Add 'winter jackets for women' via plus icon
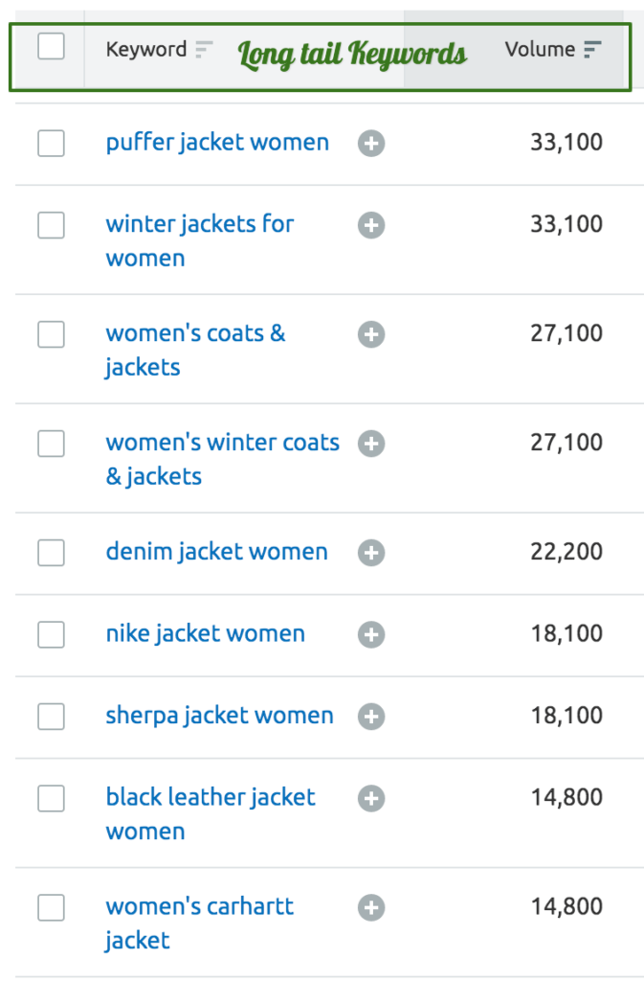The height and width of the screenshot is (981, 644). point(371,225)
